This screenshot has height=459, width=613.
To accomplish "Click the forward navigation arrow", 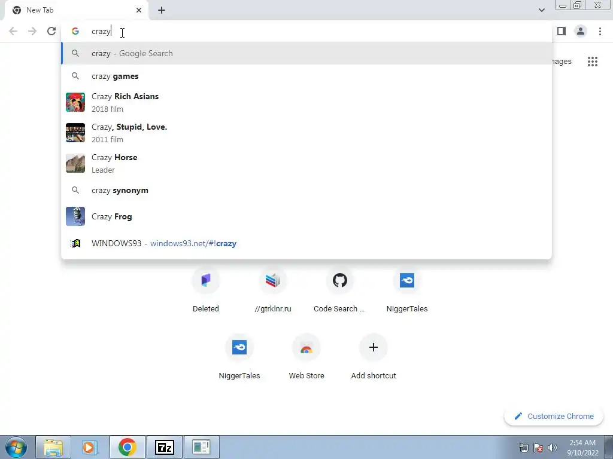I will coord(32,31).
